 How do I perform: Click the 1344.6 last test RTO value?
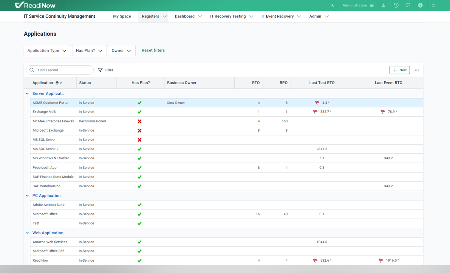coord(322,242)
